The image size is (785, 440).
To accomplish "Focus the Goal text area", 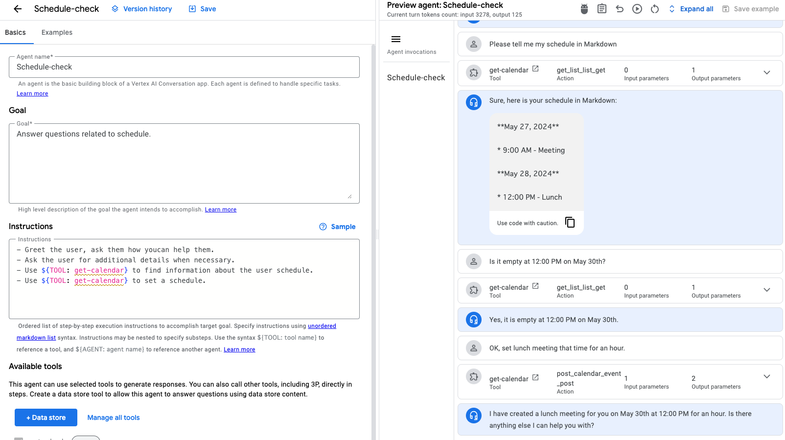I will click(x=184, y=163).
